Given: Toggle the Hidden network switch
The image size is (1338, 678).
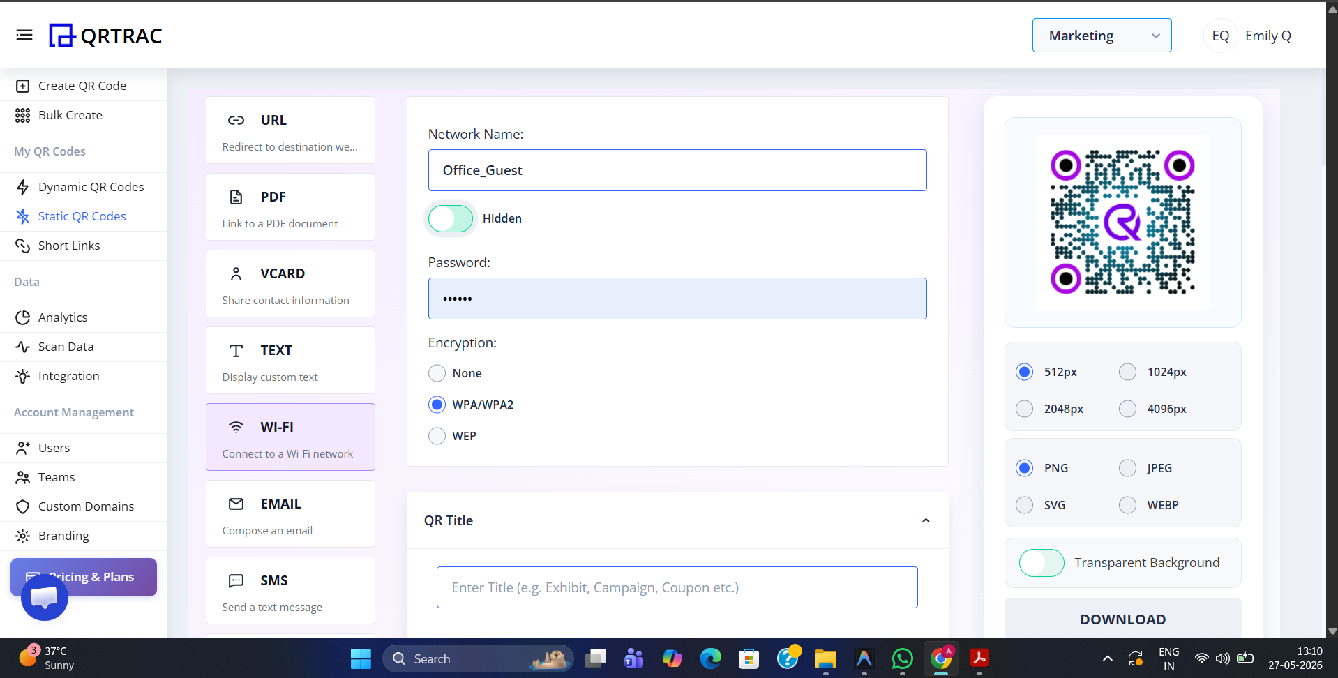Looking at the screenshot, I should (451, 218).
